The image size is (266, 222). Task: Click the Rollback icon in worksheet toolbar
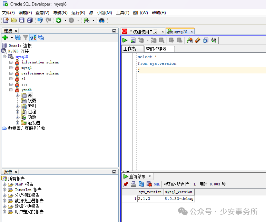coord(179,40)
